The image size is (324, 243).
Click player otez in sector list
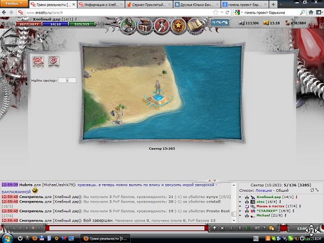(x=261, y=201)
